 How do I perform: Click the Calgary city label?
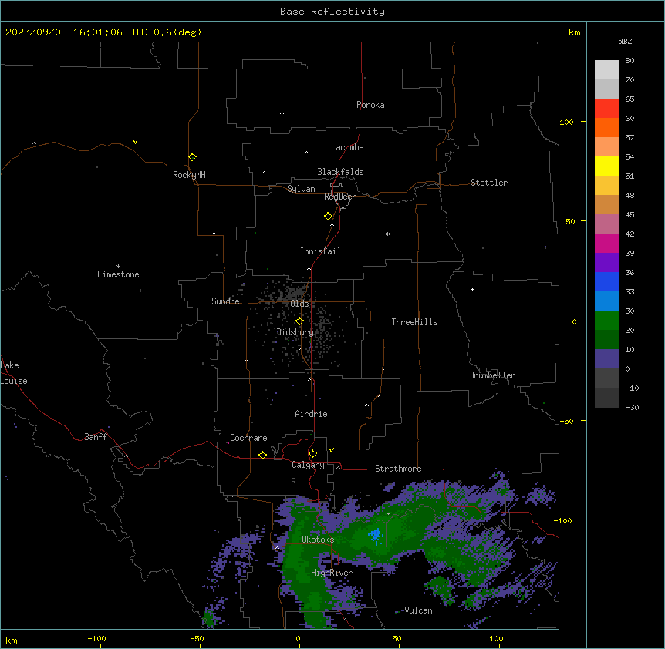(x=308, y=465)
